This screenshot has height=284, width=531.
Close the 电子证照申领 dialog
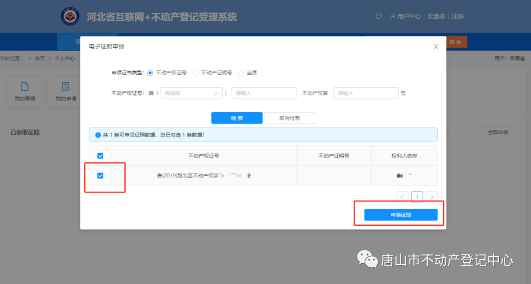(436, 46)
